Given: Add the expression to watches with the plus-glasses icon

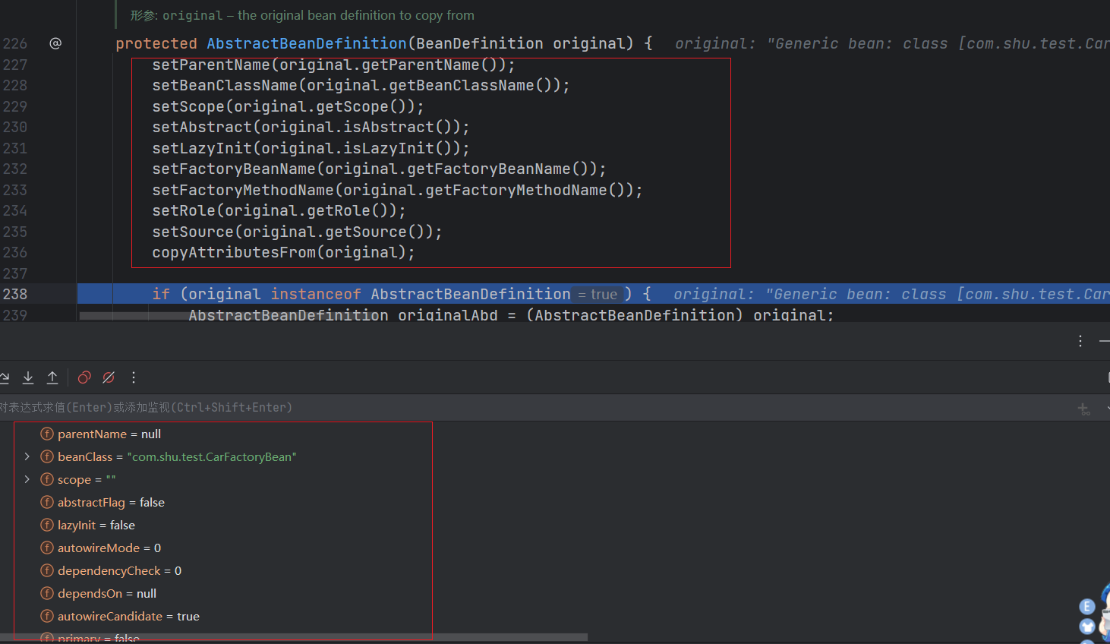Looking at the screenshot, I should [1084, 409].
